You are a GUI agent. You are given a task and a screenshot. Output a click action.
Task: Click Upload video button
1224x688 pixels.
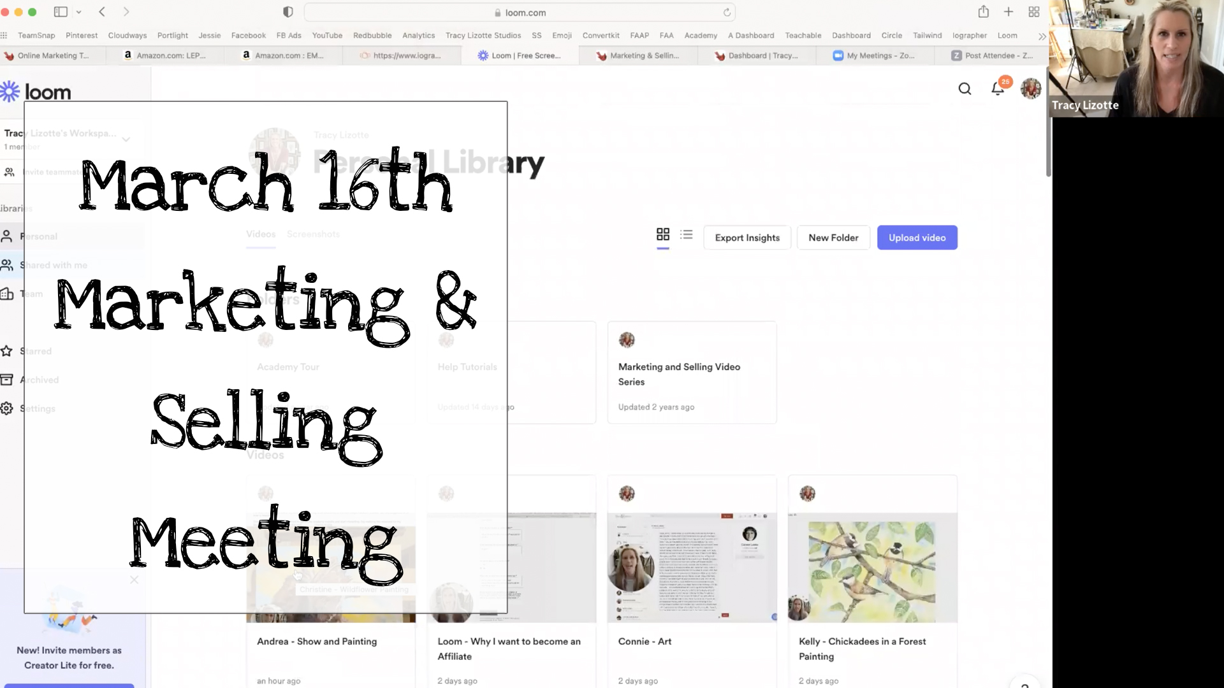tap(917, 238)
